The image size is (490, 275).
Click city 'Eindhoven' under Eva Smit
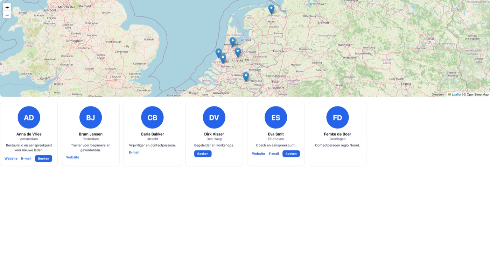[x=276, y=139]
